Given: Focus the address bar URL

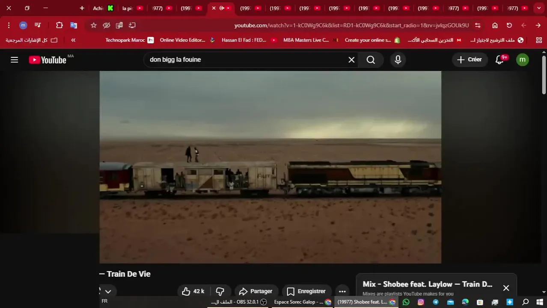Looking at the screenshot, I should point(351,25).
